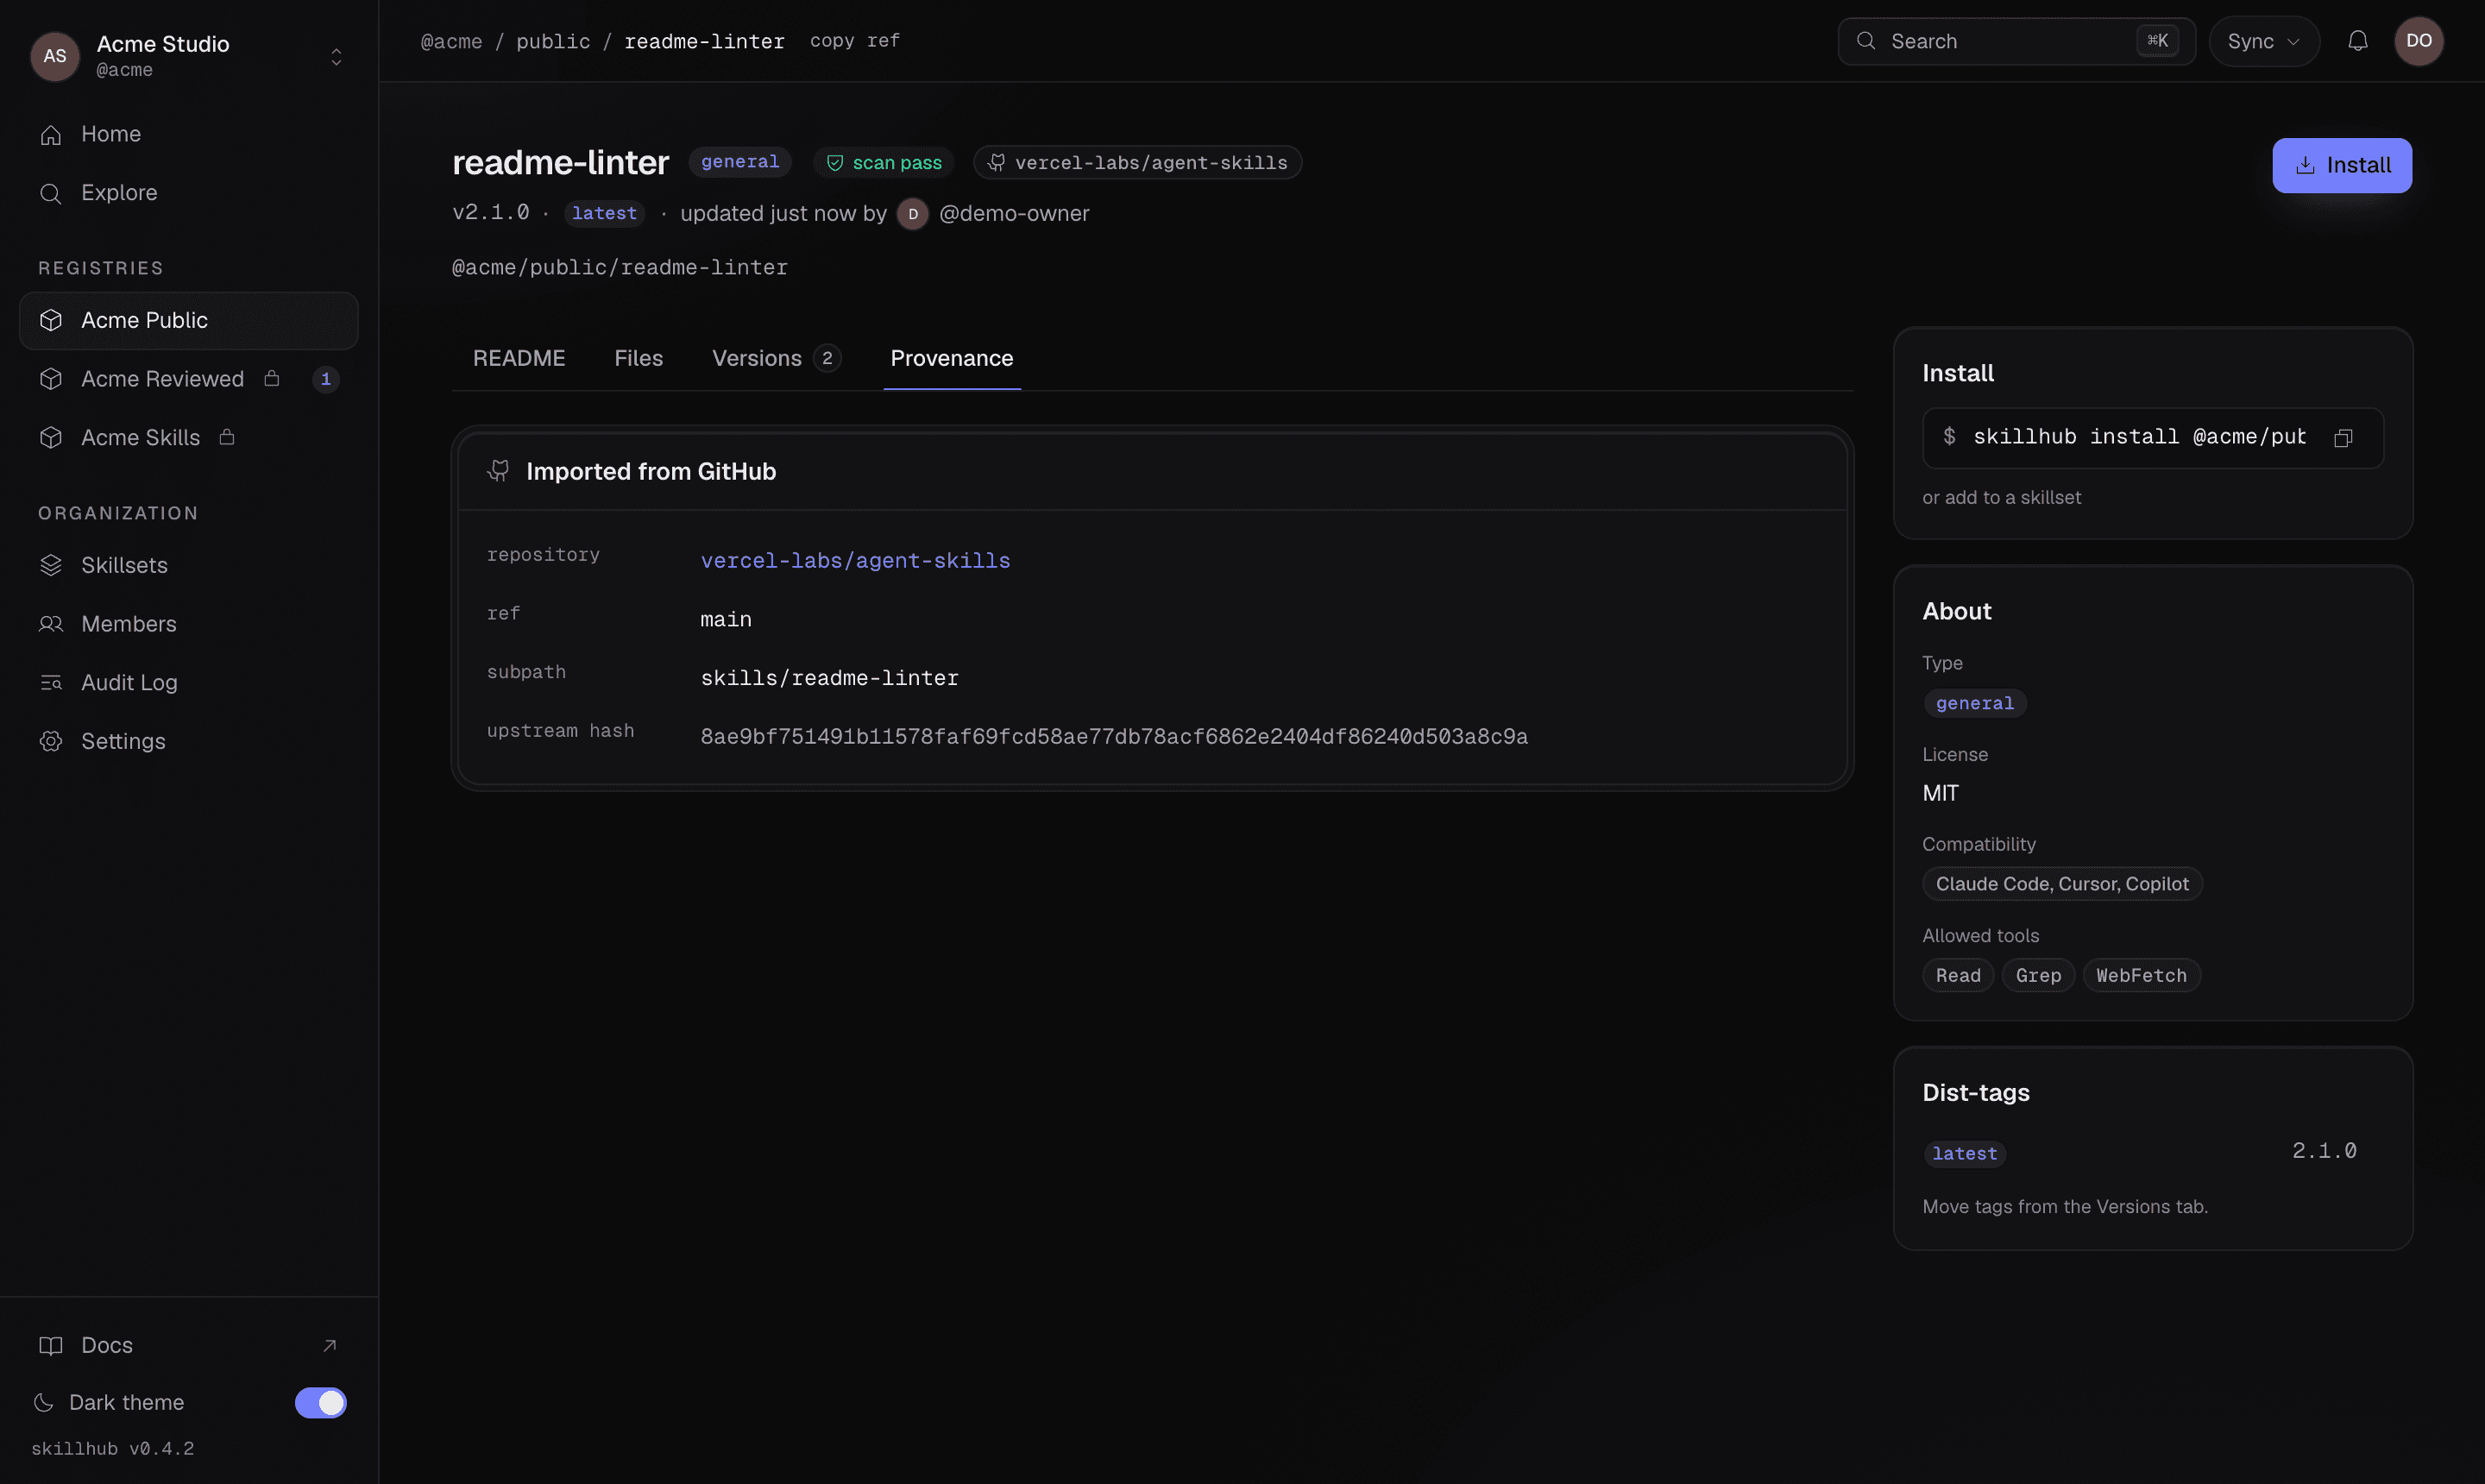Switch to the Versions tab

click(x=776, y=358)
